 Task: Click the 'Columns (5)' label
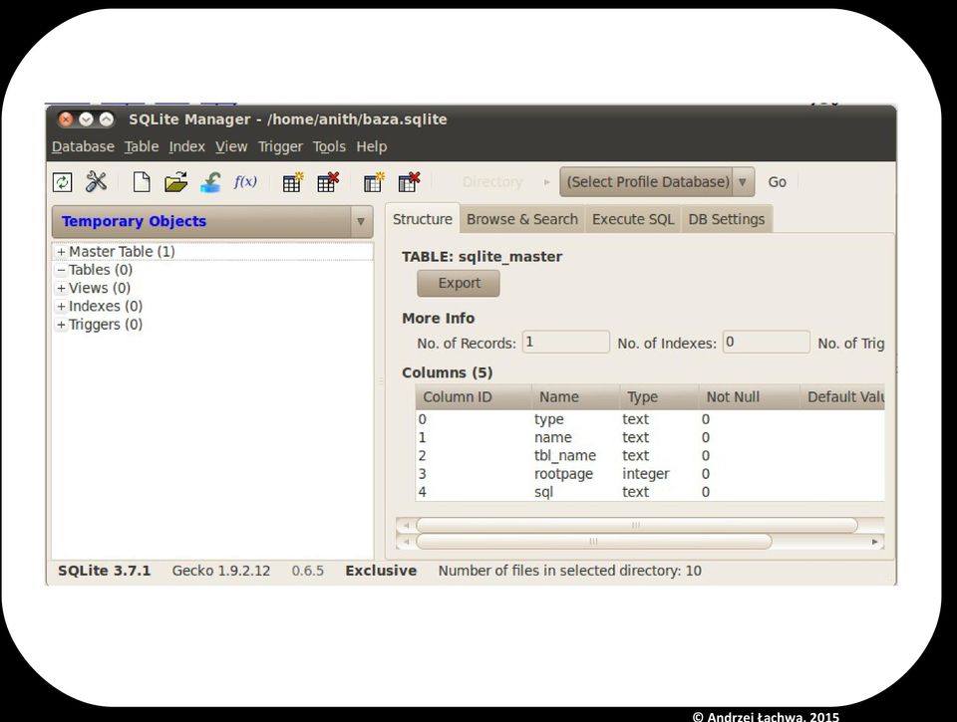[448, 372]
